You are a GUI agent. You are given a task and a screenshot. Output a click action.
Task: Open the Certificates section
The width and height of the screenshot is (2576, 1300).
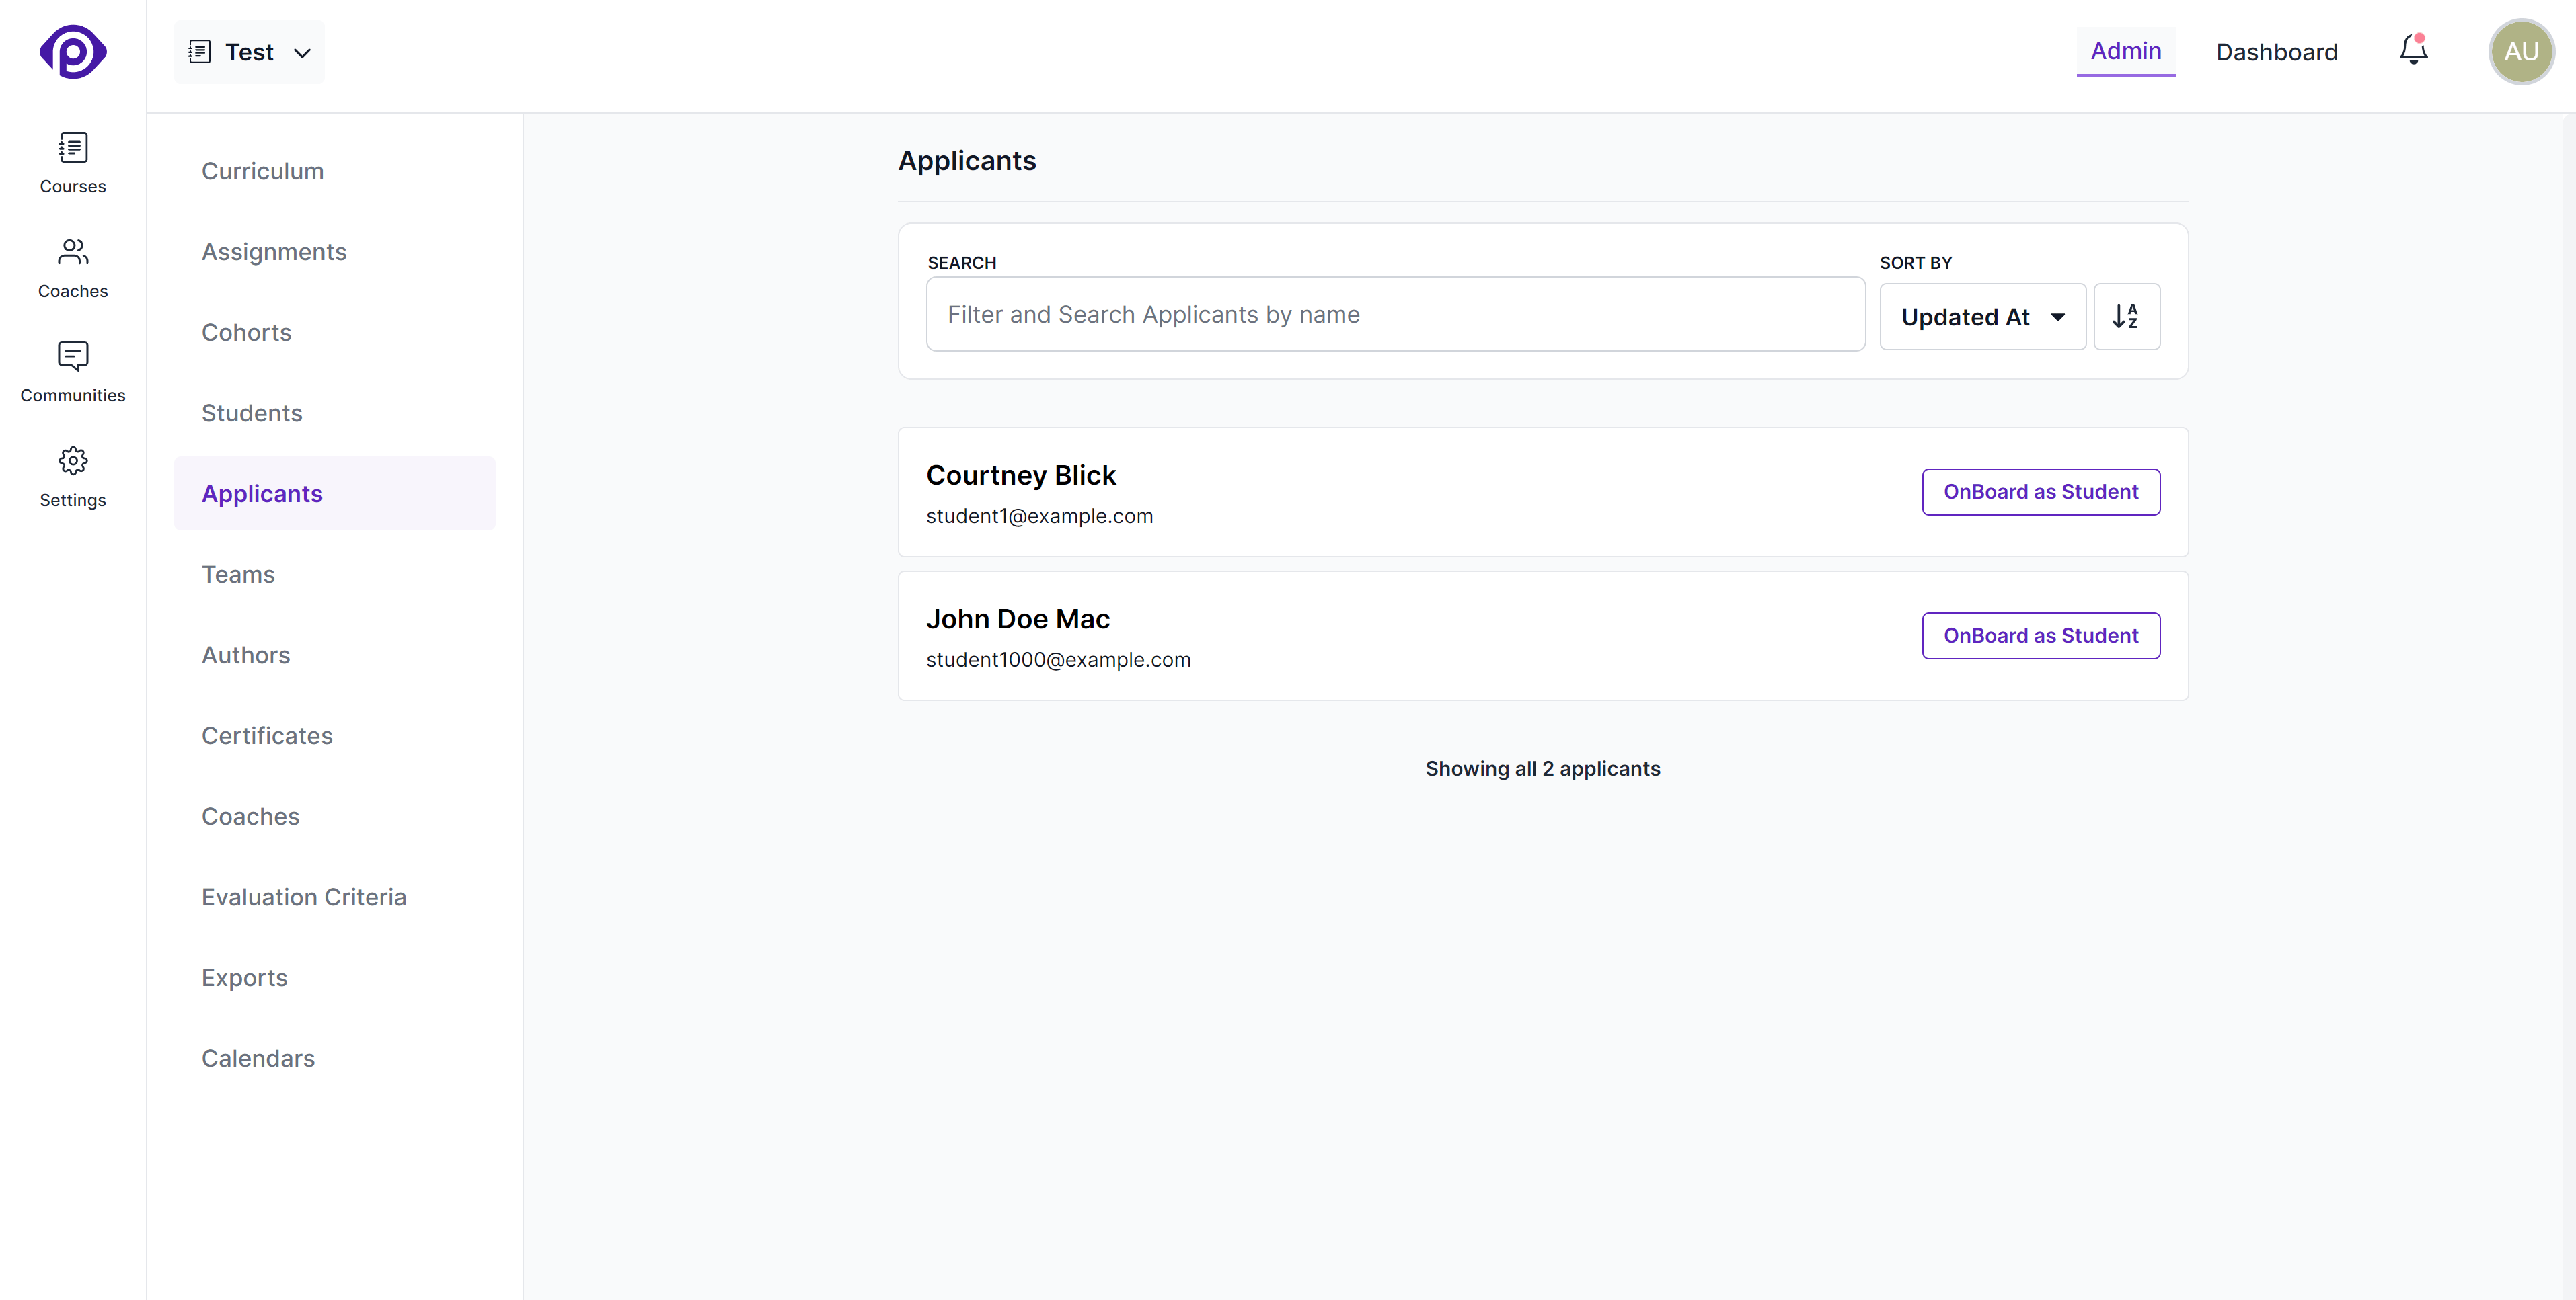point(266,735)
